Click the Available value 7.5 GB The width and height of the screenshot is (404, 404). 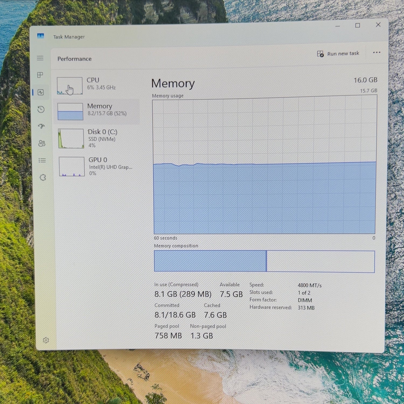(x=231, y=294)
